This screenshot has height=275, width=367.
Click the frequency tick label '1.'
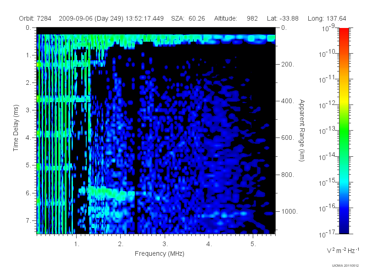77,244
